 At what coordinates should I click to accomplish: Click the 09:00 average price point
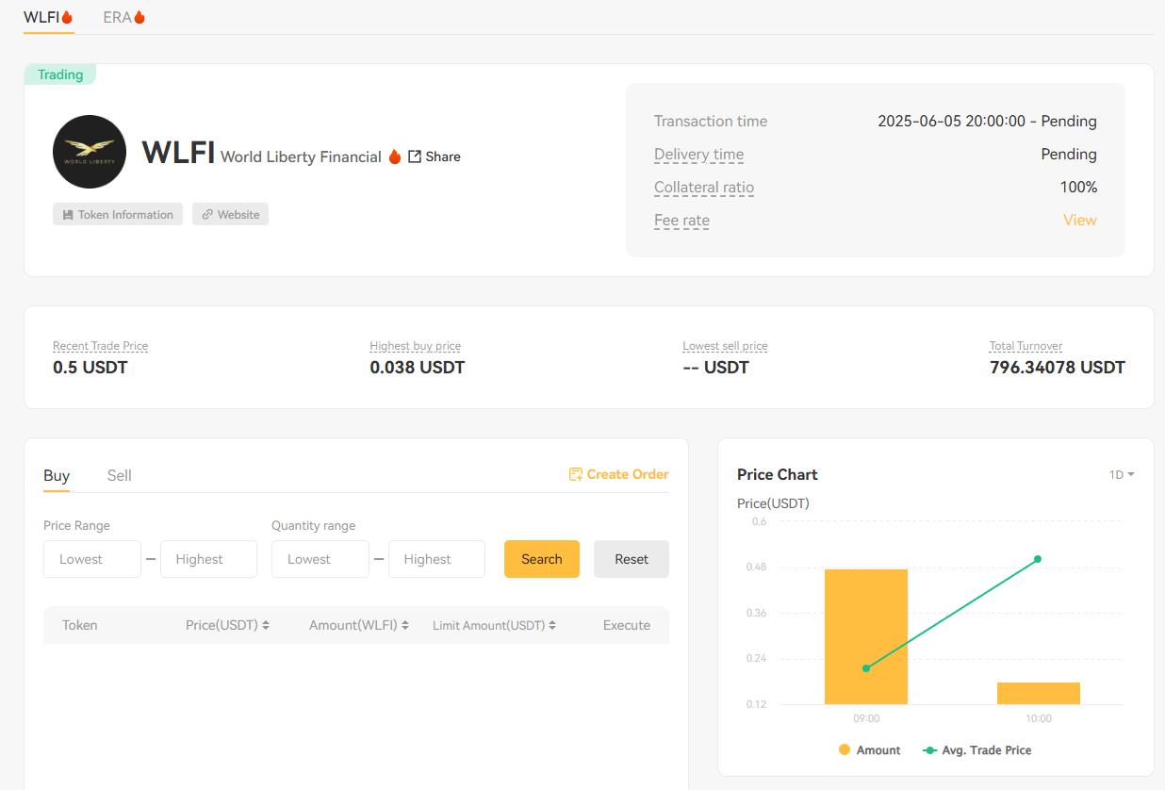pos(866,668)
